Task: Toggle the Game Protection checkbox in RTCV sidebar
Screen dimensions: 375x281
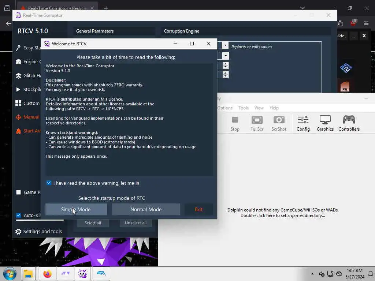Action: pyautogui.click(x=18, y=192)
